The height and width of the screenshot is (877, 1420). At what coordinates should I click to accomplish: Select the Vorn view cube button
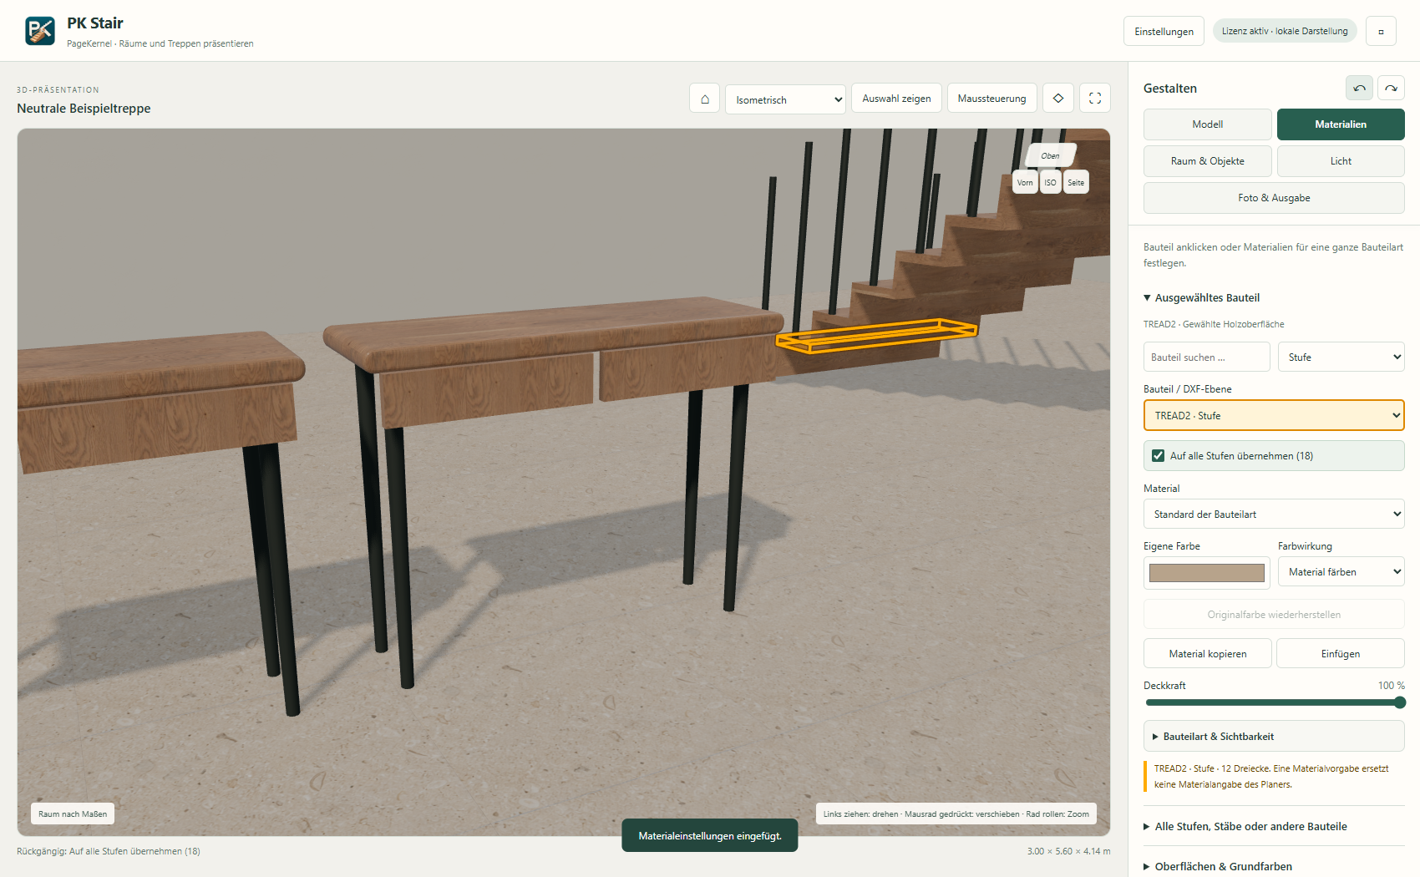[x=1025, y=182]
